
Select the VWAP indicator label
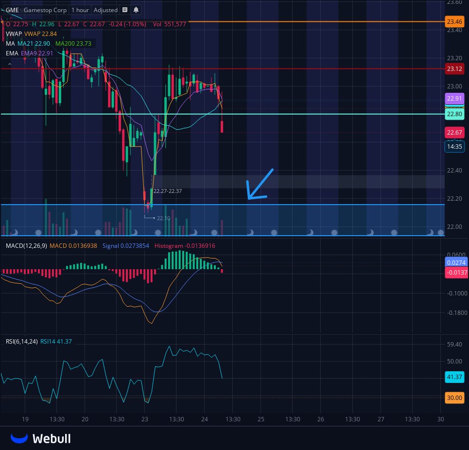pyautogui.click(x=14, y=34)
